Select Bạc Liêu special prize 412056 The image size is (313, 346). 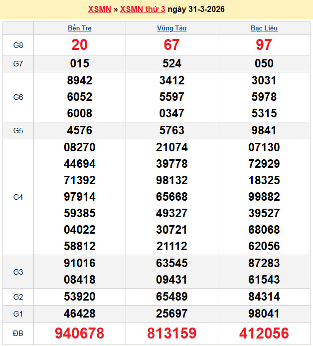click(x=264, y=333)
